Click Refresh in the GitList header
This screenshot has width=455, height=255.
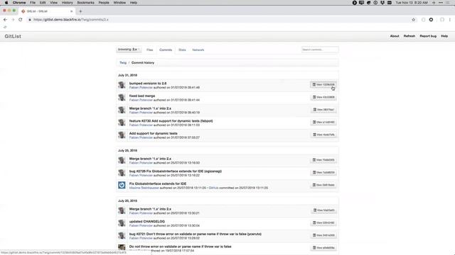point(409,36)
